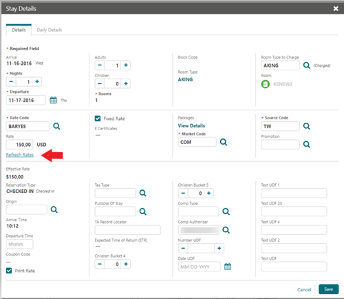Increase the Number UDF value
This screenshot has width=344, height=299.
pyautogui.click(x=219, y=248)
